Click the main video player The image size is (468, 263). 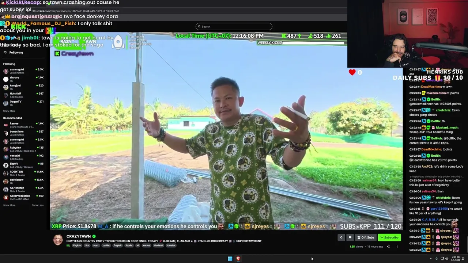coord(226,131)
